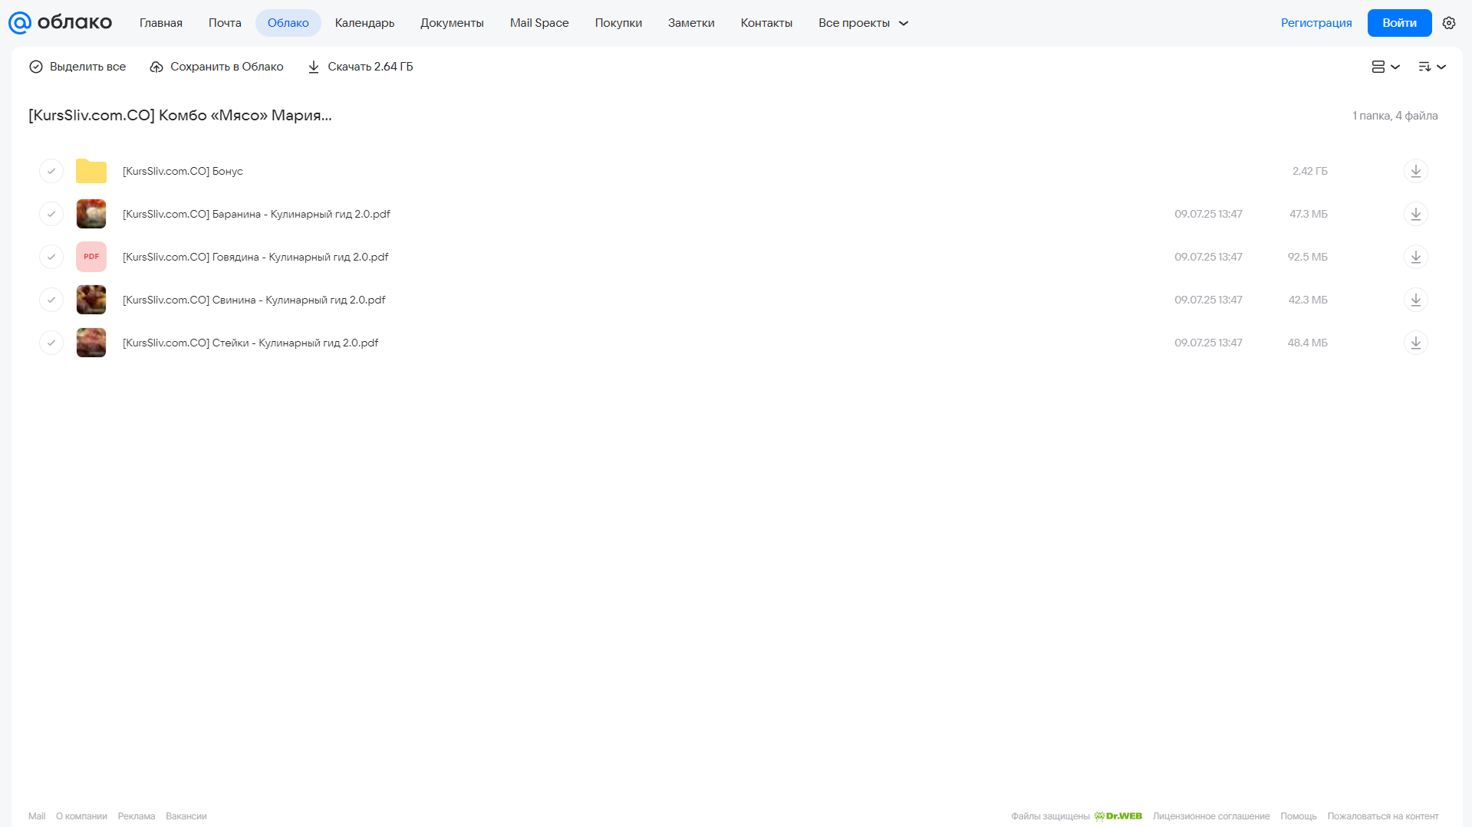Open the Свинина PDF thumbnail

coord(91,300)
